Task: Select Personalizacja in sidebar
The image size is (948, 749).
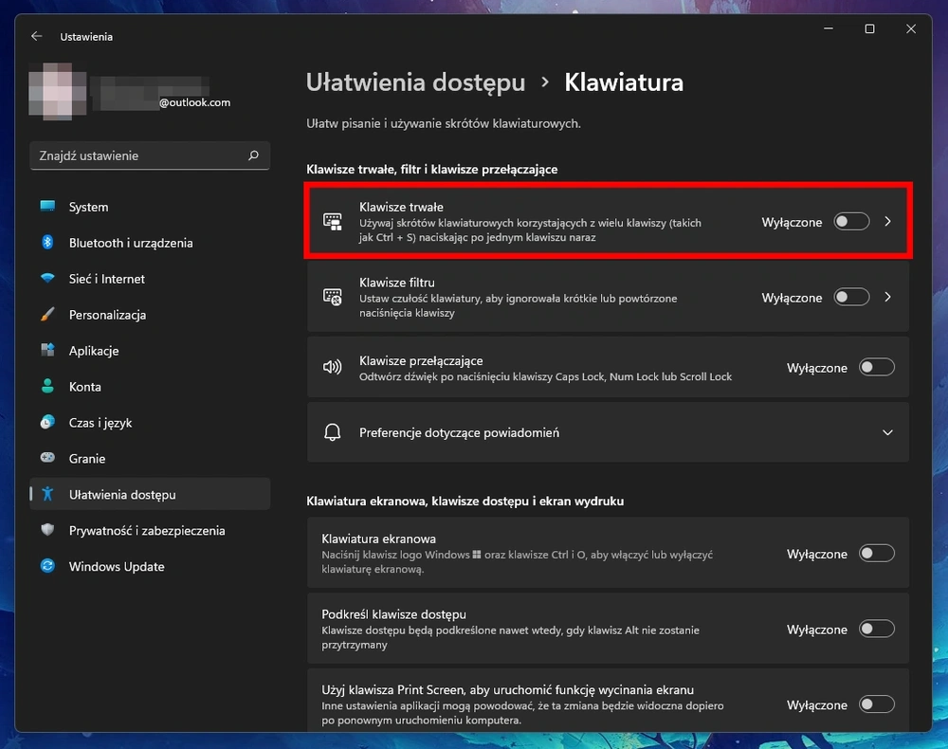Action: (150, 315)
